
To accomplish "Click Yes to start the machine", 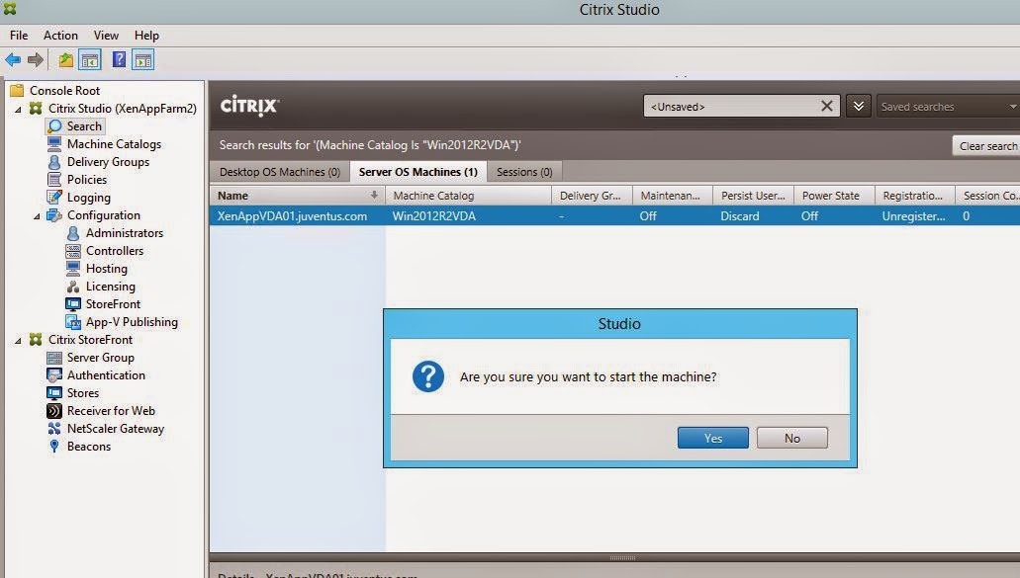I will pyautogui.click(x=712, y=438).
